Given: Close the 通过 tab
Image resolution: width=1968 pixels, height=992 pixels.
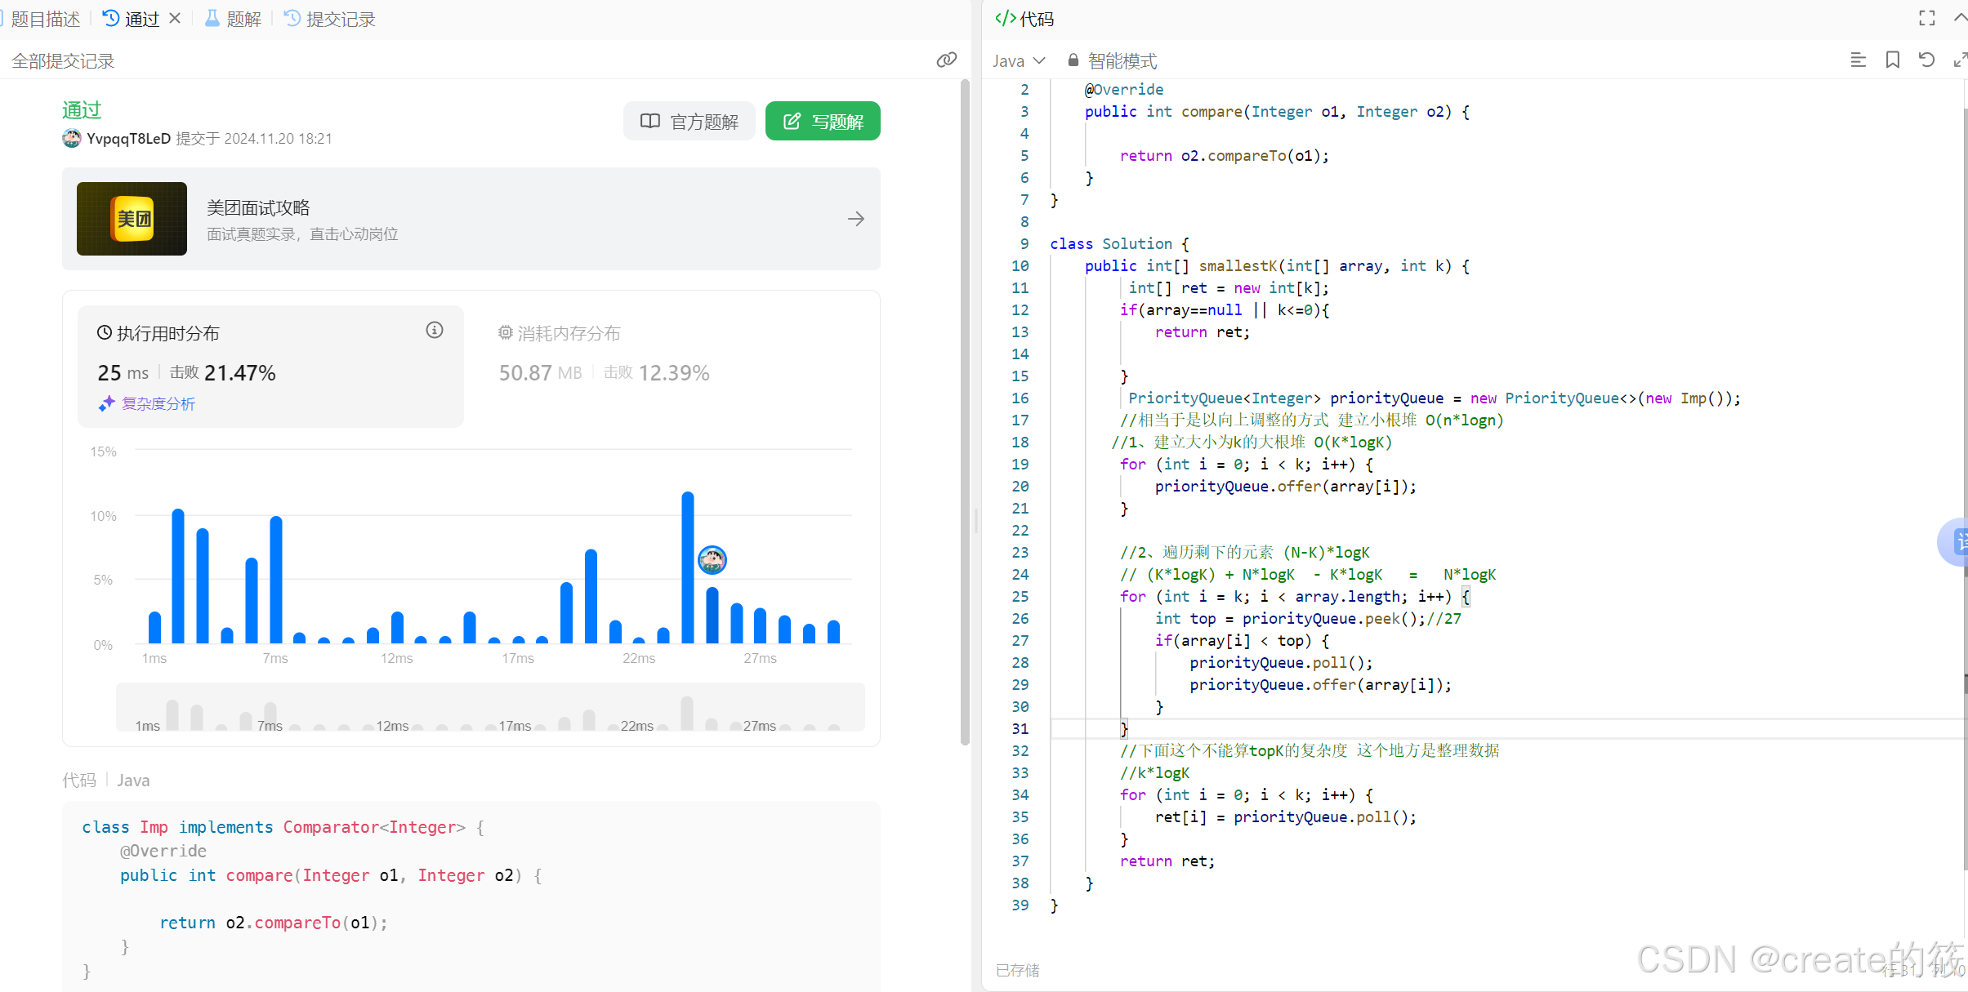Looking at the screenshot, I should (175, 18).
